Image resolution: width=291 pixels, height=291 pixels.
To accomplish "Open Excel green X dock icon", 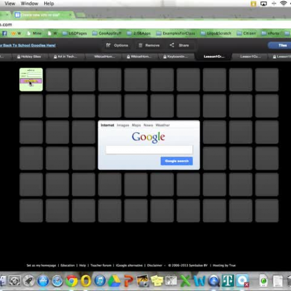I will [185, 281].
